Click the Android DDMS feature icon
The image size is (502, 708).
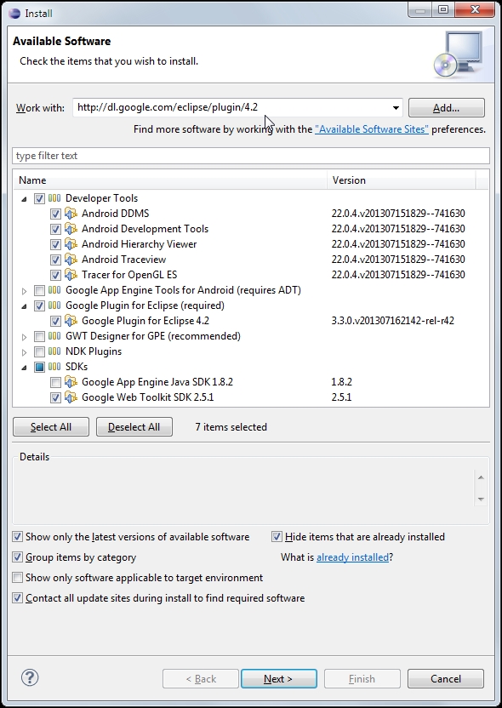click(71, 213)
